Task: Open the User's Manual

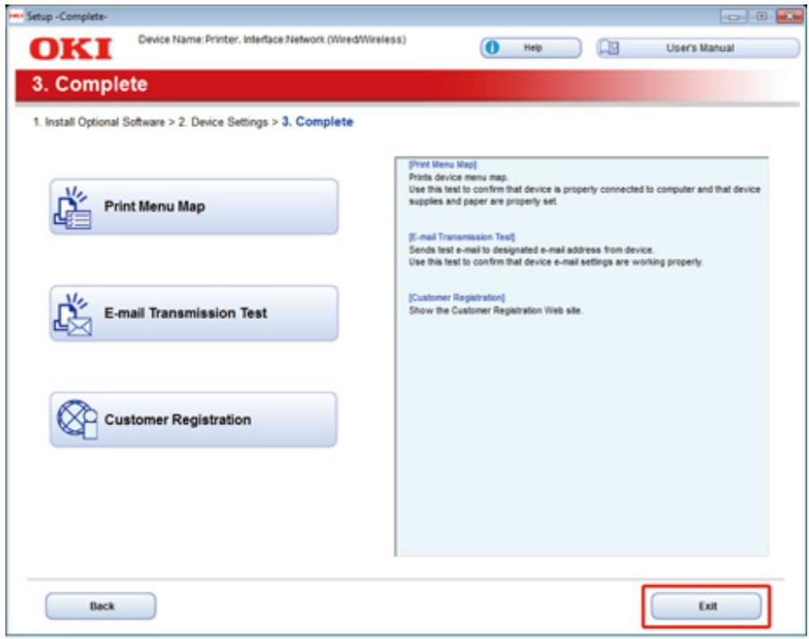Action: click(x=700, y=48)
